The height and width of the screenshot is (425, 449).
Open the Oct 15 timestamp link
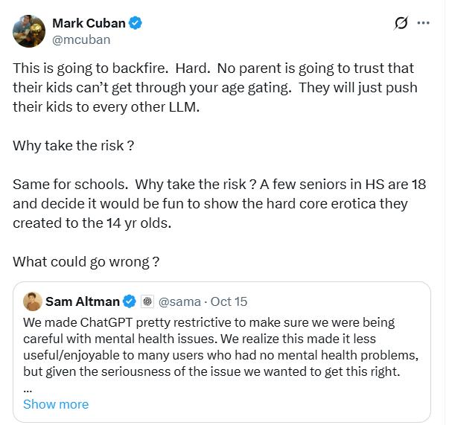(x=229, y=301)
